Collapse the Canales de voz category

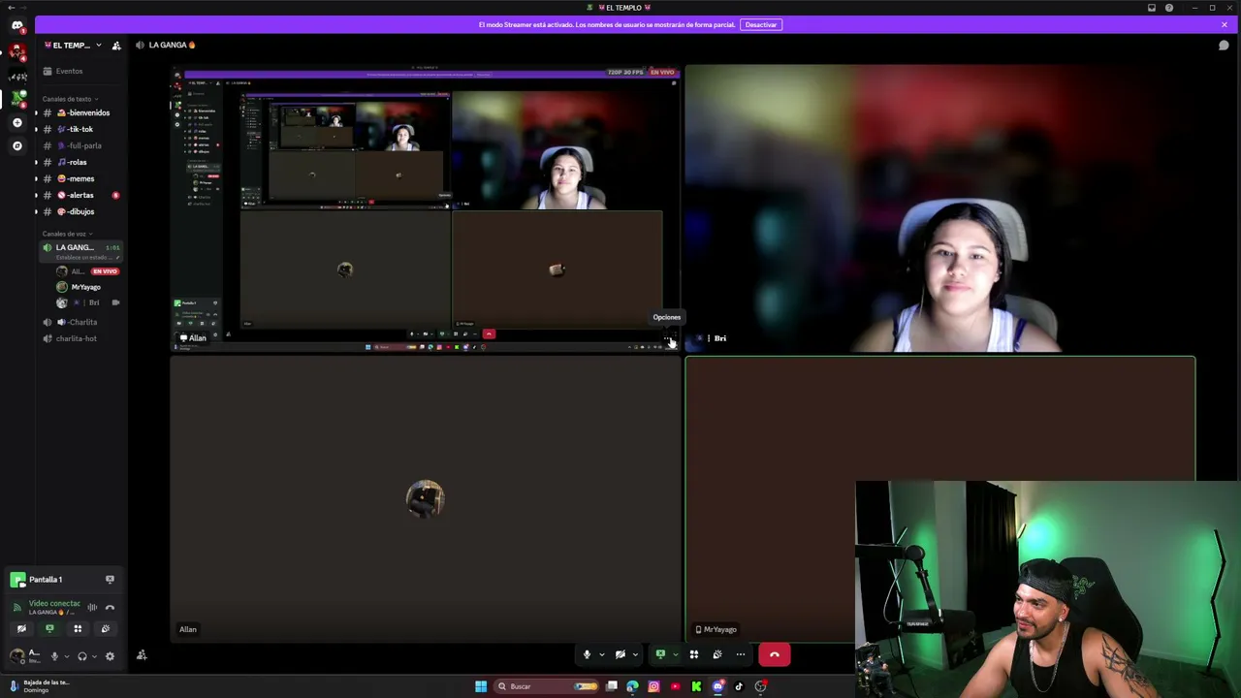click(67, 234)
